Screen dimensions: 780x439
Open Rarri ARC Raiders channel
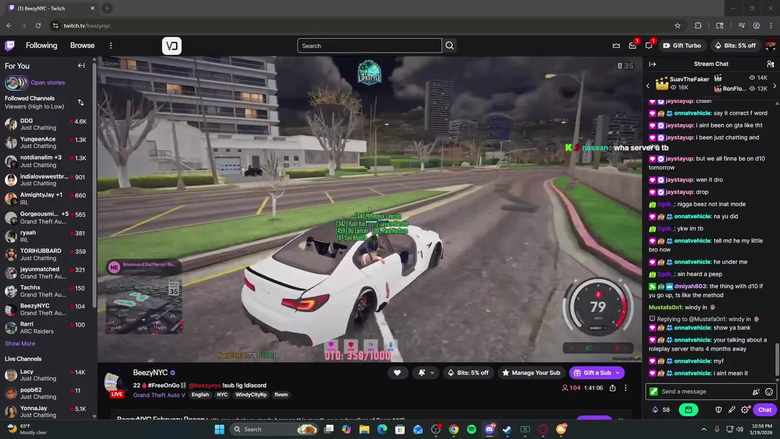[x=46, y=328]
